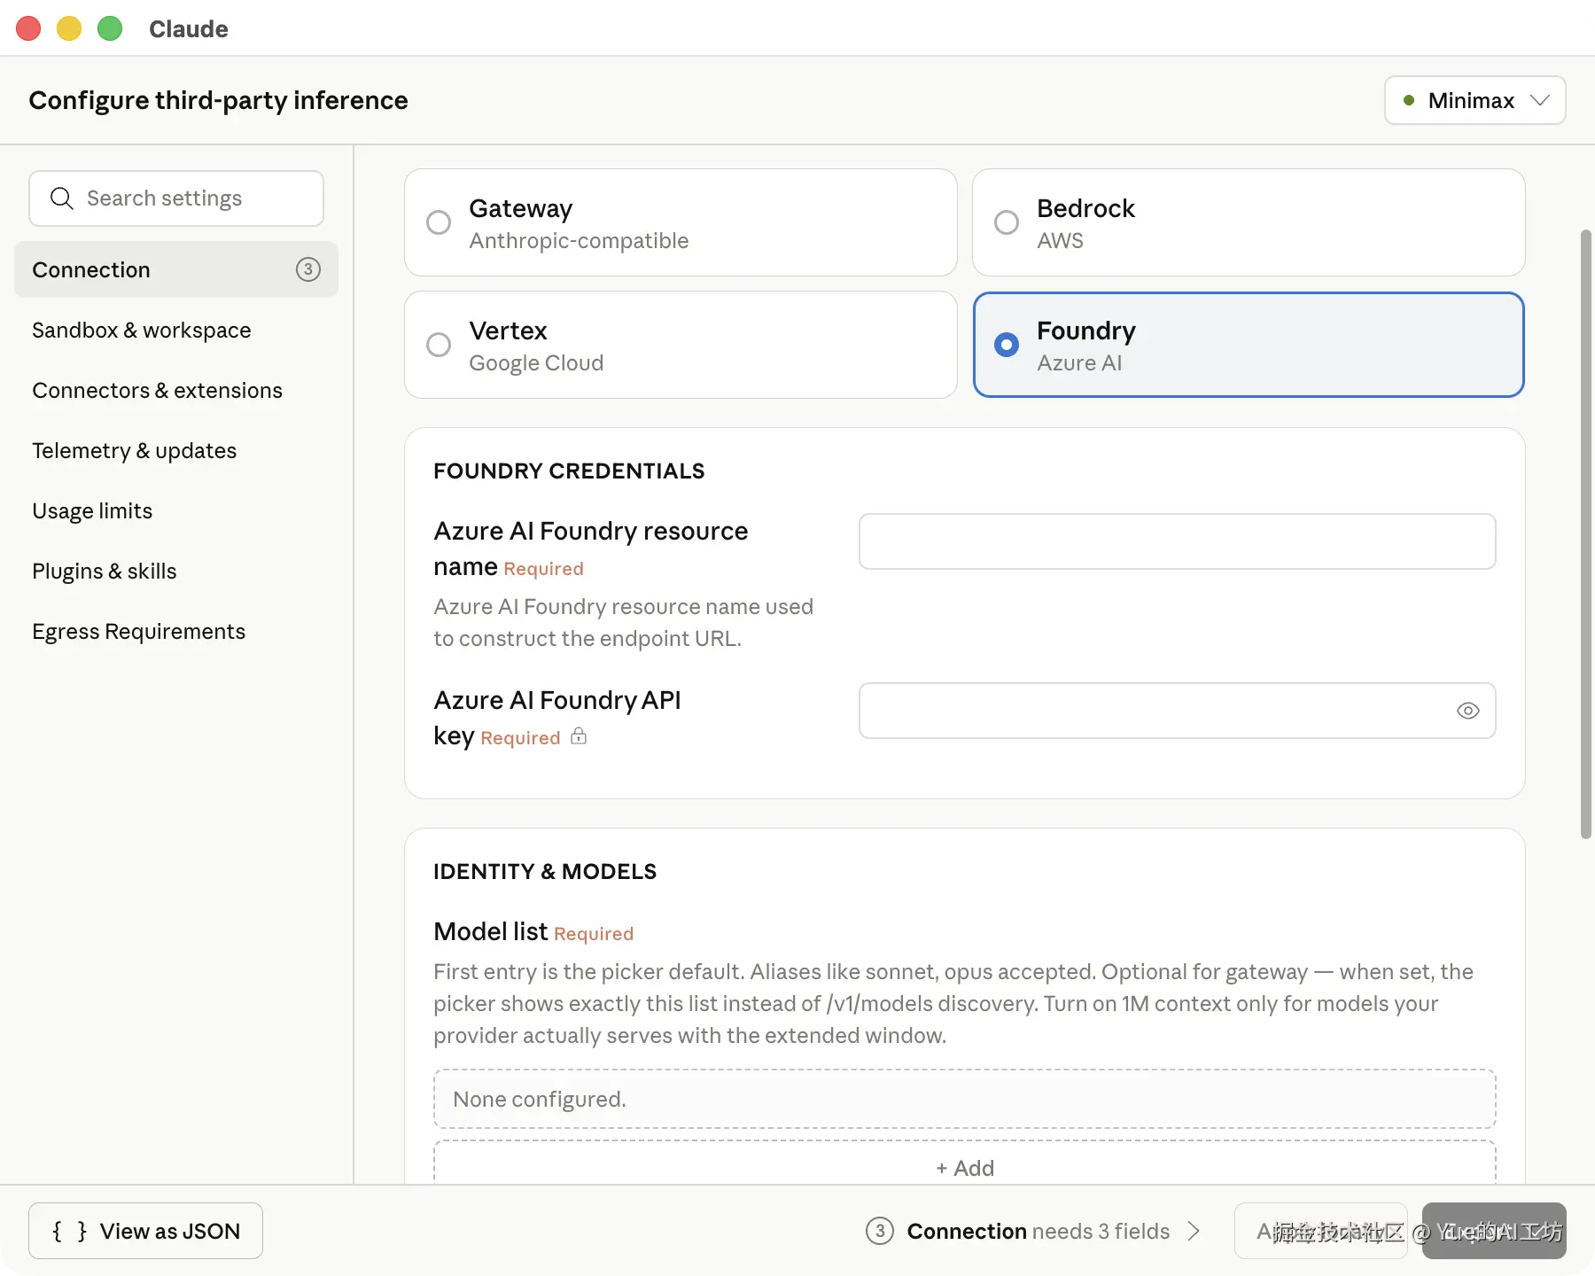Go to Plugins & skills settings
This screenshot has width=1595, height=1276.
click(x=105, y=571)
